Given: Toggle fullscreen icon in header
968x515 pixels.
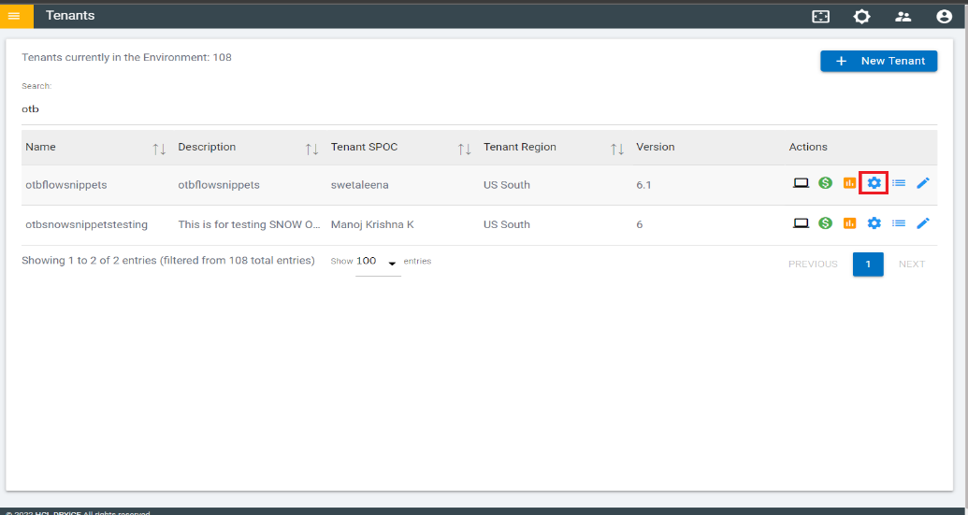Looking at the screenshot, I should point(820,17).
